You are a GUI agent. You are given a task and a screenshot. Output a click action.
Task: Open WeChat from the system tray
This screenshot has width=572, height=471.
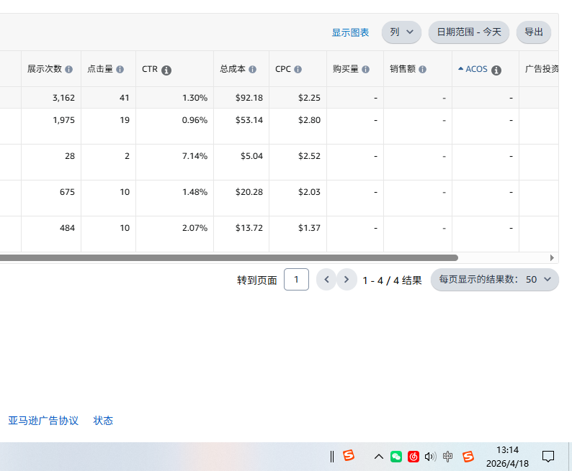[x=396, y=457]
